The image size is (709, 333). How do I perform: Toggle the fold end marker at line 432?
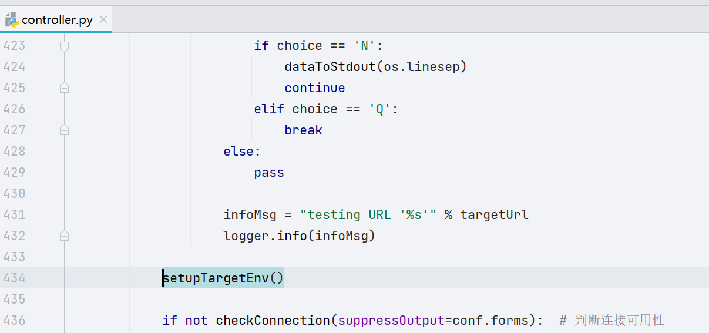[65, 236]
